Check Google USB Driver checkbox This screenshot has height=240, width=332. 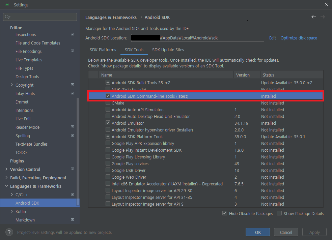(x=108, y=170)
